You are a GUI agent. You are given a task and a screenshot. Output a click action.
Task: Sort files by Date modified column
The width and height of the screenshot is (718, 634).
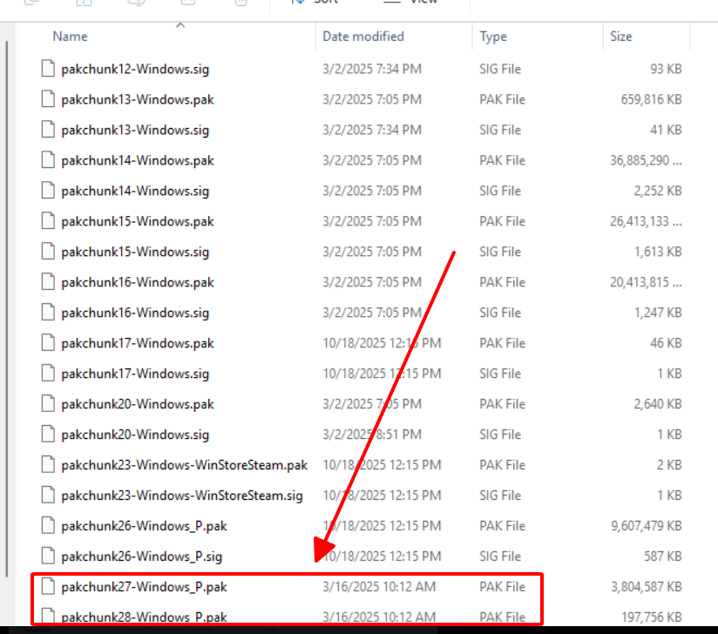363,37
